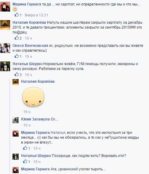The image size is (149, 174).
Task: Click like thumb under шахтерам зарплату comment
Action: tap(17, 38)
